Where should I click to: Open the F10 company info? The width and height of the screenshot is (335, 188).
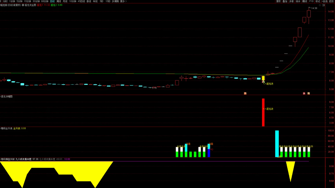click(x=311, y=2)
